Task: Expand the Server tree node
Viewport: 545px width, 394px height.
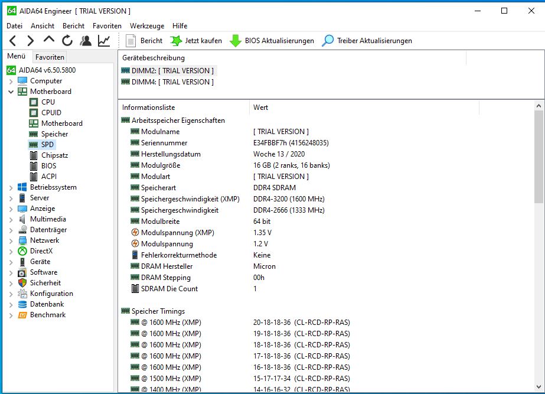Action: tap(11, 198)
